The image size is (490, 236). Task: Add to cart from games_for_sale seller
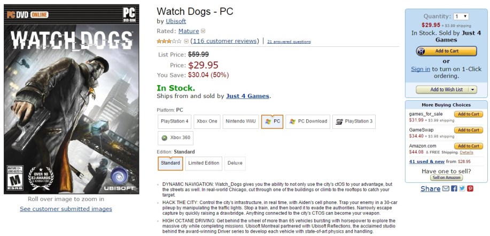coord(468,114)
